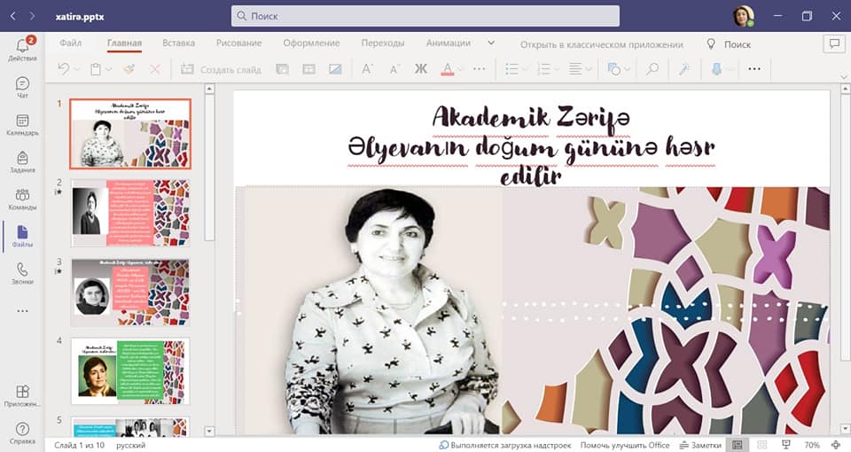Screen dimensions: 851x452
Task: Open Календарь in the Teams sidebar
Action: coord(22,124)
